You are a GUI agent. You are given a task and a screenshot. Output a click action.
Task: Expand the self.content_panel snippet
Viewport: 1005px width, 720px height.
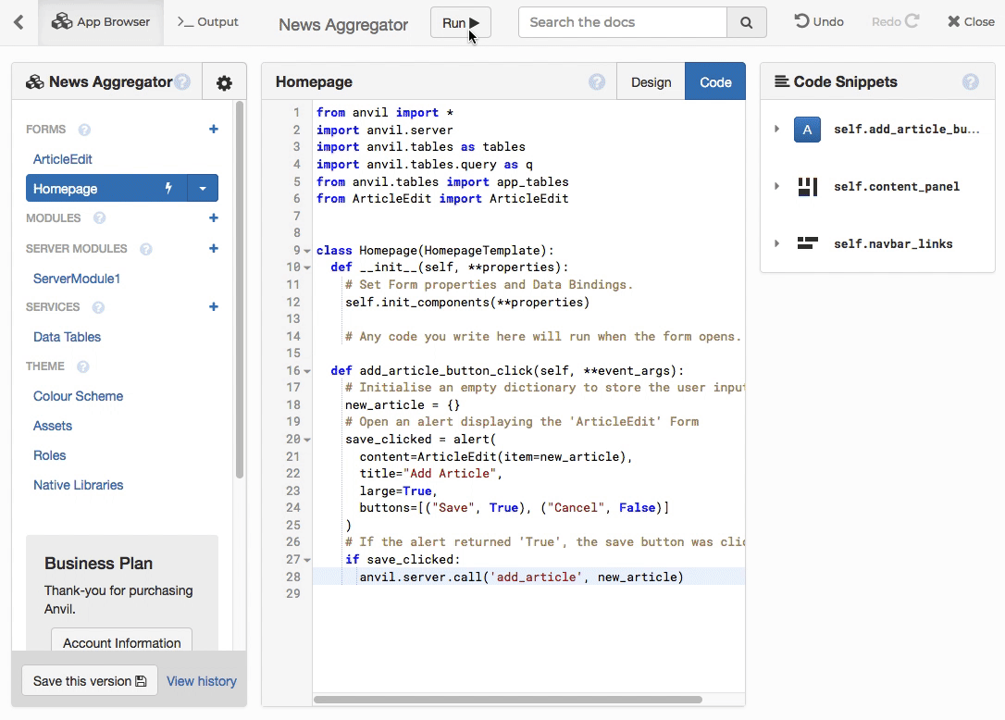pos(776,186)
